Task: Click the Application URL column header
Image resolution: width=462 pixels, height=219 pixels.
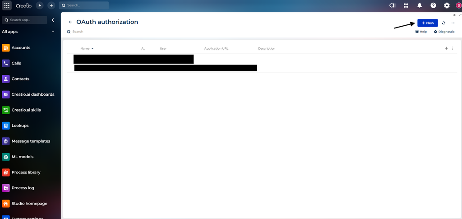Action: [216, 48]
